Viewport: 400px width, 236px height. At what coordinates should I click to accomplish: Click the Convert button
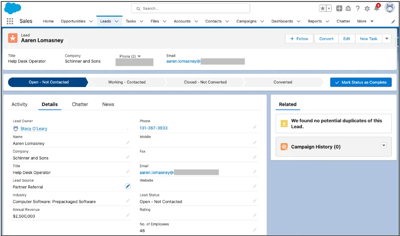point(326,39)
